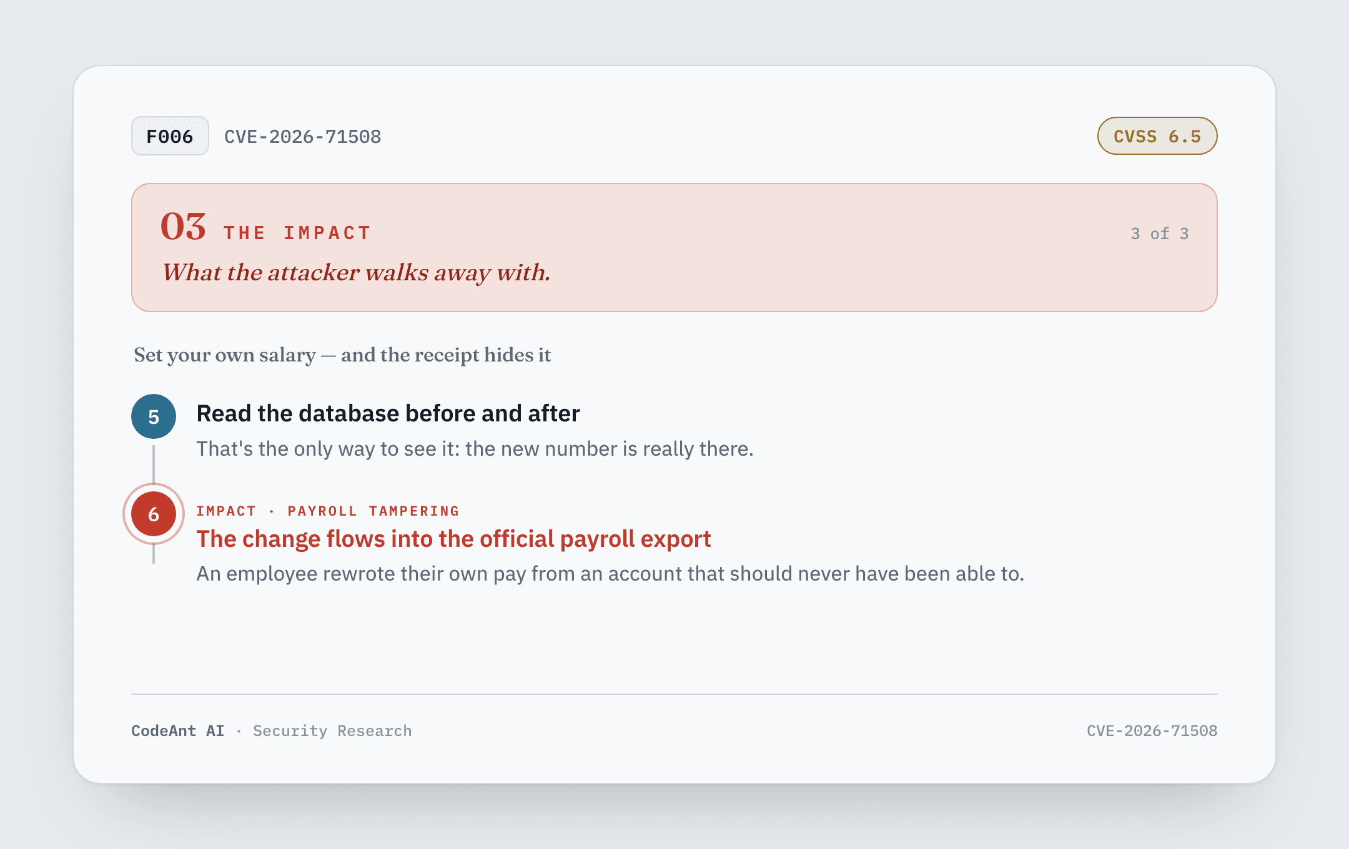
Task: Select the subtitle Set your own salary
Action: coord(342,355)
